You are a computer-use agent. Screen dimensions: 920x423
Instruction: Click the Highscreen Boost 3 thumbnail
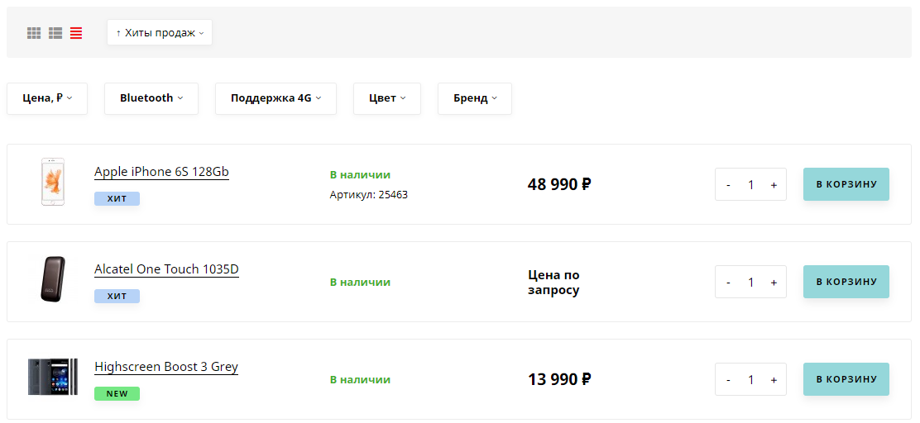53,377
